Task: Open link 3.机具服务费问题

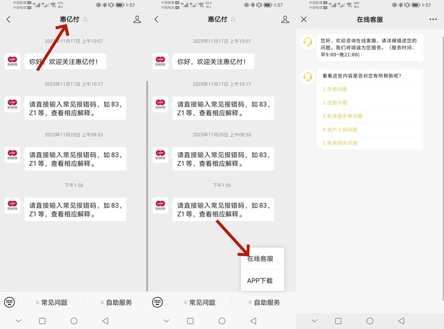Action: pos(342,116)
